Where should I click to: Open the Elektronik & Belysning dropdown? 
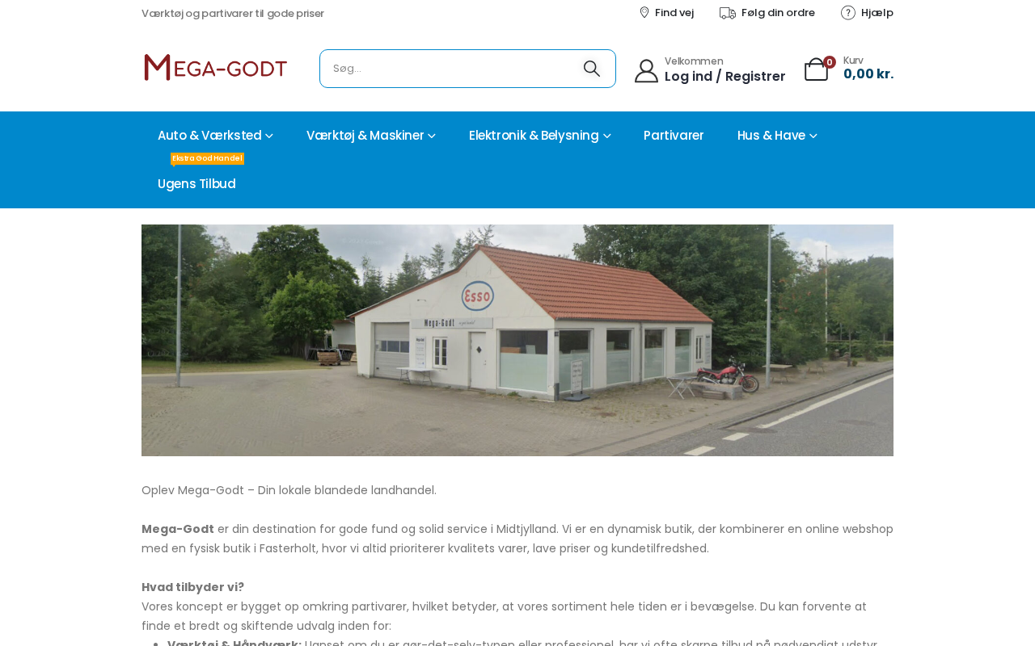click(539, 136)
